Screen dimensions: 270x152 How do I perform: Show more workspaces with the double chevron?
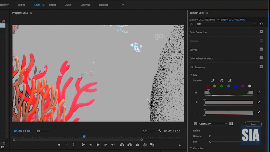point(122,5)
